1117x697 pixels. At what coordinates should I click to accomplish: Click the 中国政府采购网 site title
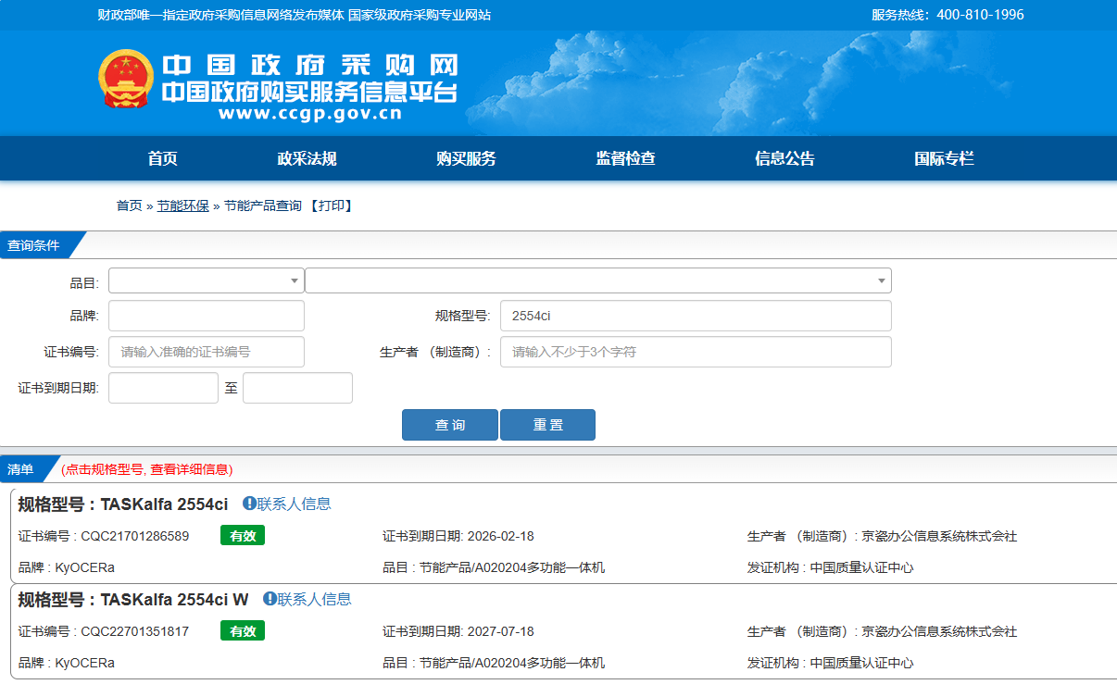click(x=310, y=65)
